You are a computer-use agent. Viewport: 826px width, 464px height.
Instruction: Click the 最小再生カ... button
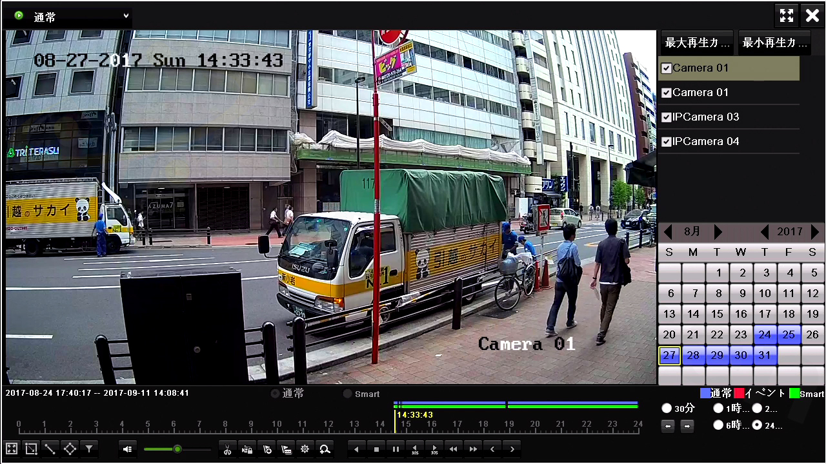774,43
